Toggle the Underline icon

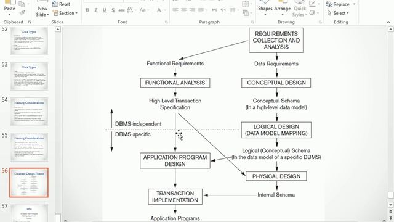click(x=104, y=10)
